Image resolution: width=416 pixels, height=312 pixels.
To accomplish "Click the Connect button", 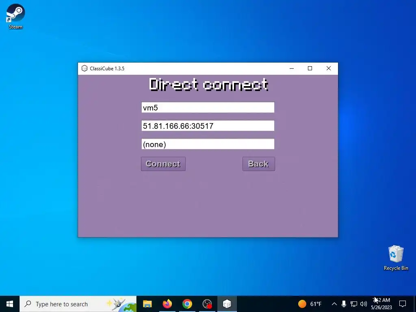I will click(x=163, y=164).
